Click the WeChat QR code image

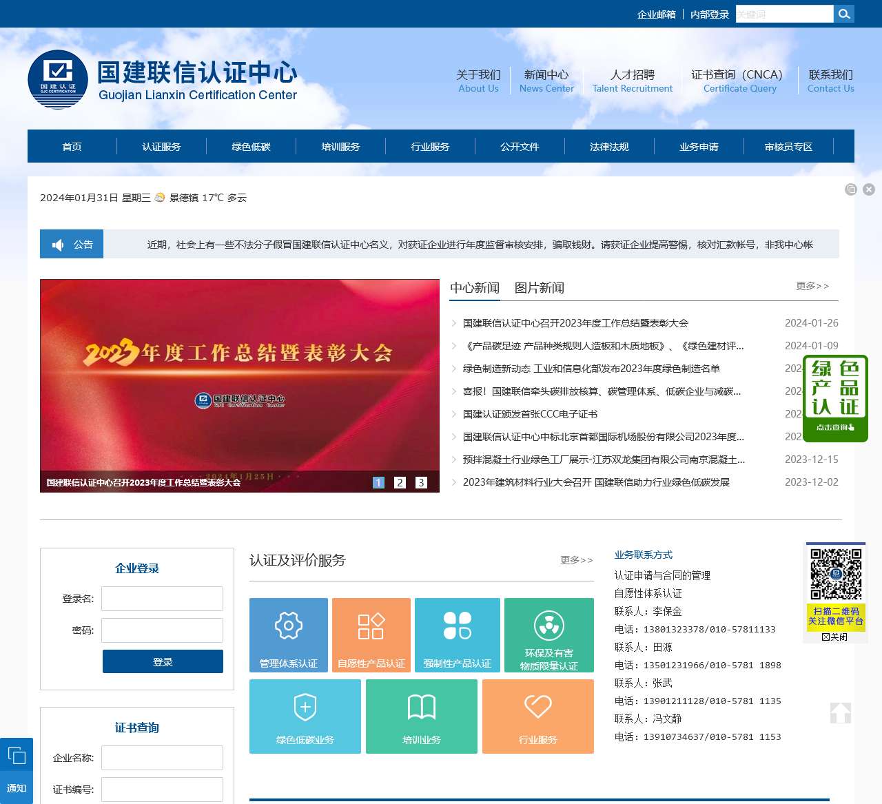[836, 574]
